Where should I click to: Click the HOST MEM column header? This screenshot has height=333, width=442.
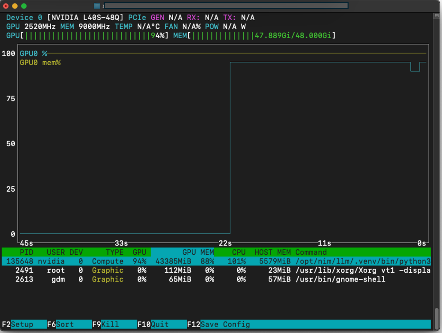point(272,252)
